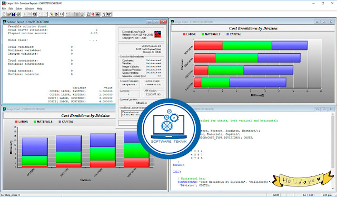Maximize the Solution Report child window
This screenshot has height=197, width=337.
156,22
